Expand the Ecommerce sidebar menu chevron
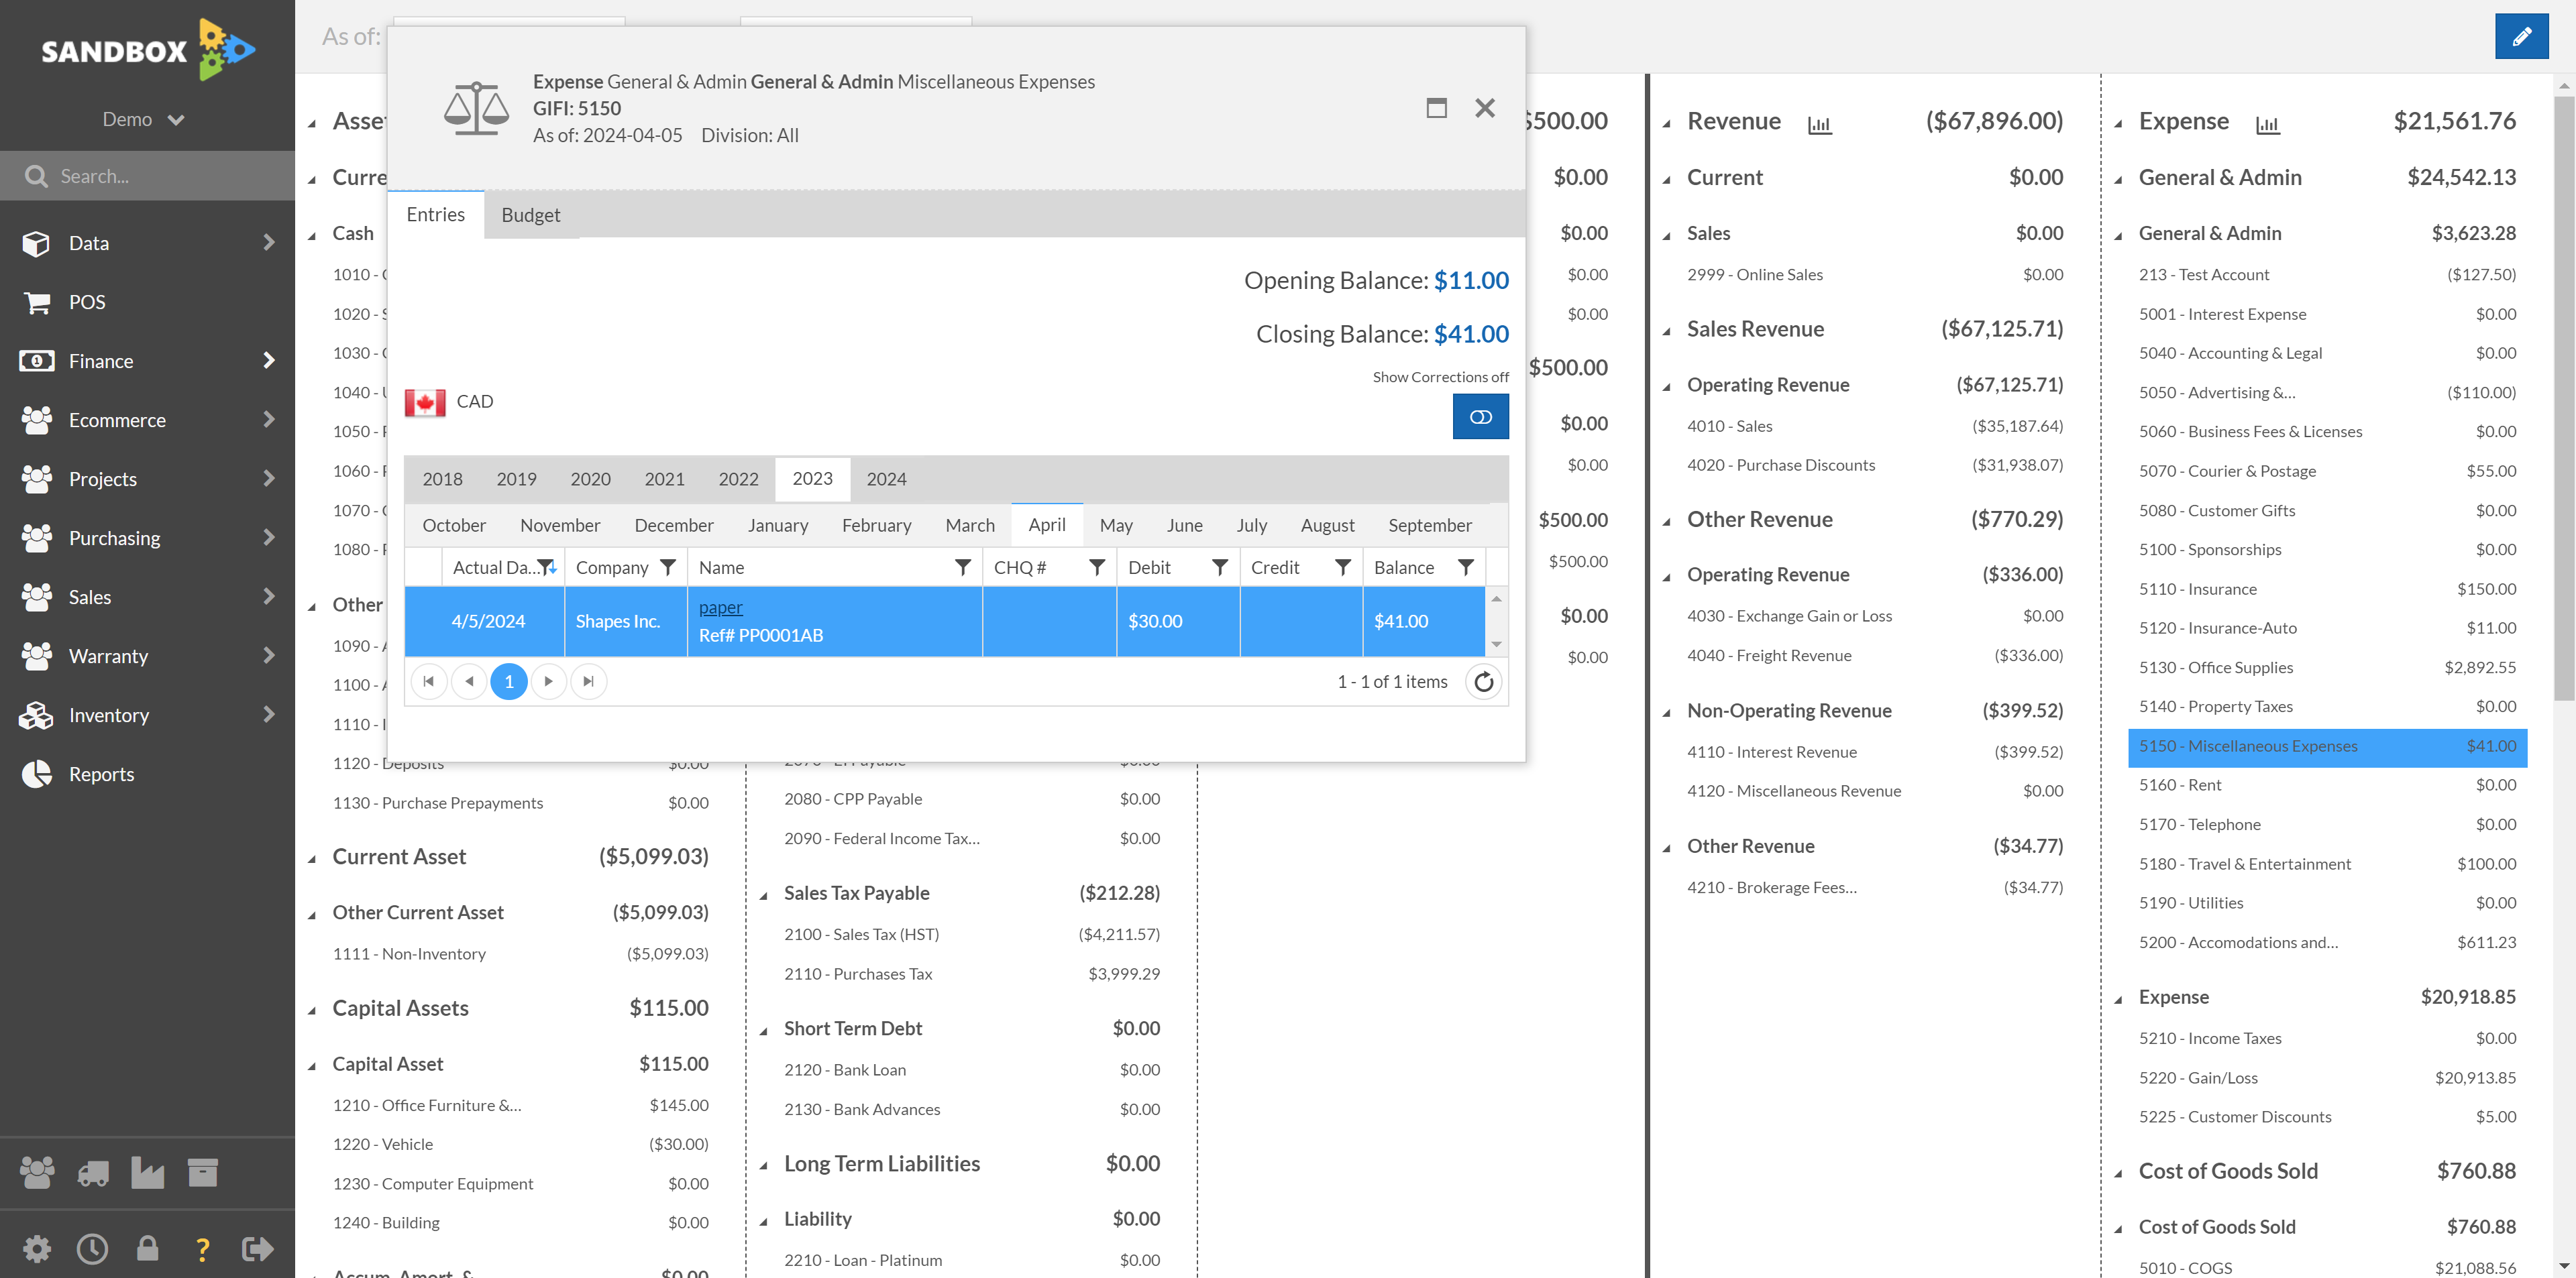This screenshot has width=2576, height=1278. point(268,418)
